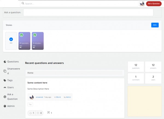
Task: Click into the top Search box
Action: tap(79, 4)
